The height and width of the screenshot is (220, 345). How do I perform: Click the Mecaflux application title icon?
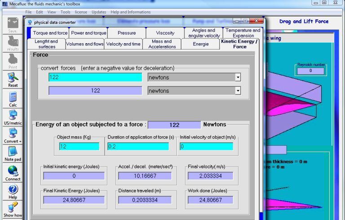[5, 4]
